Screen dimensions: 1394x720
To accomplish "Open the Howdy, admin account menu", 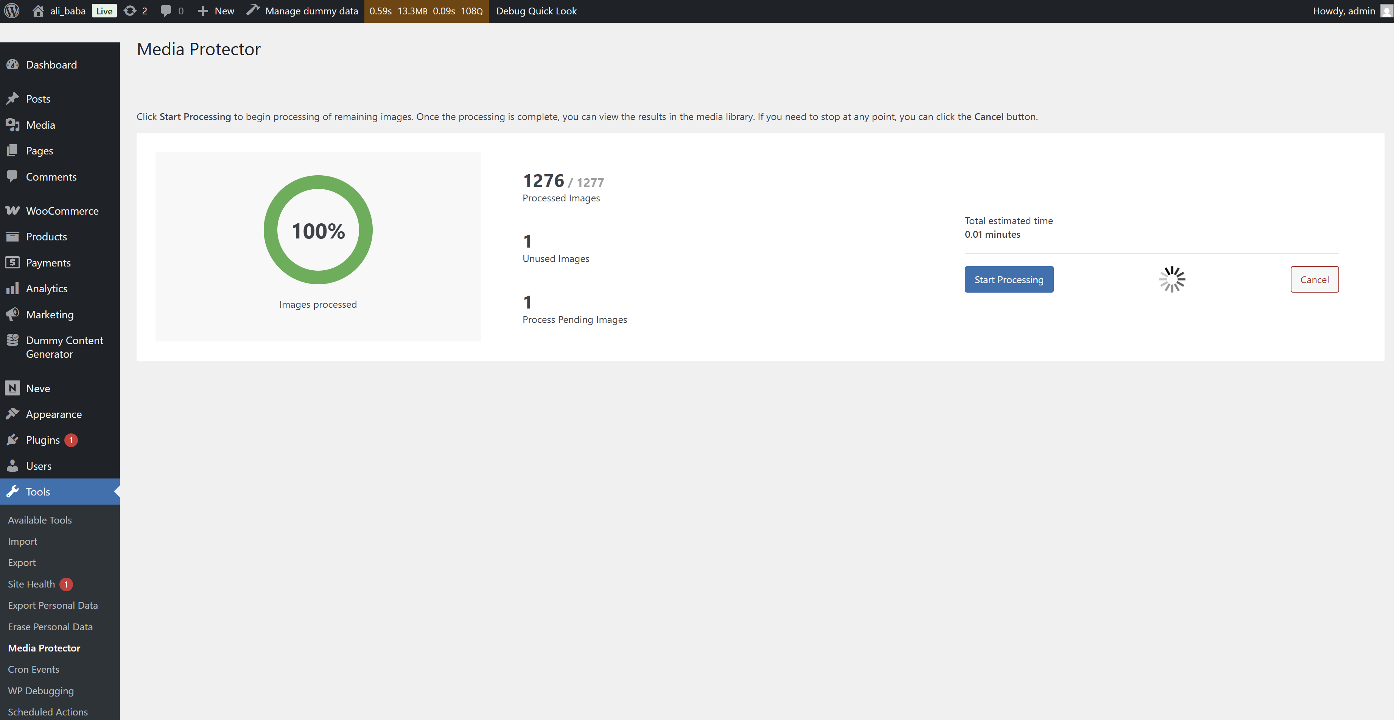I will 1344,11.
